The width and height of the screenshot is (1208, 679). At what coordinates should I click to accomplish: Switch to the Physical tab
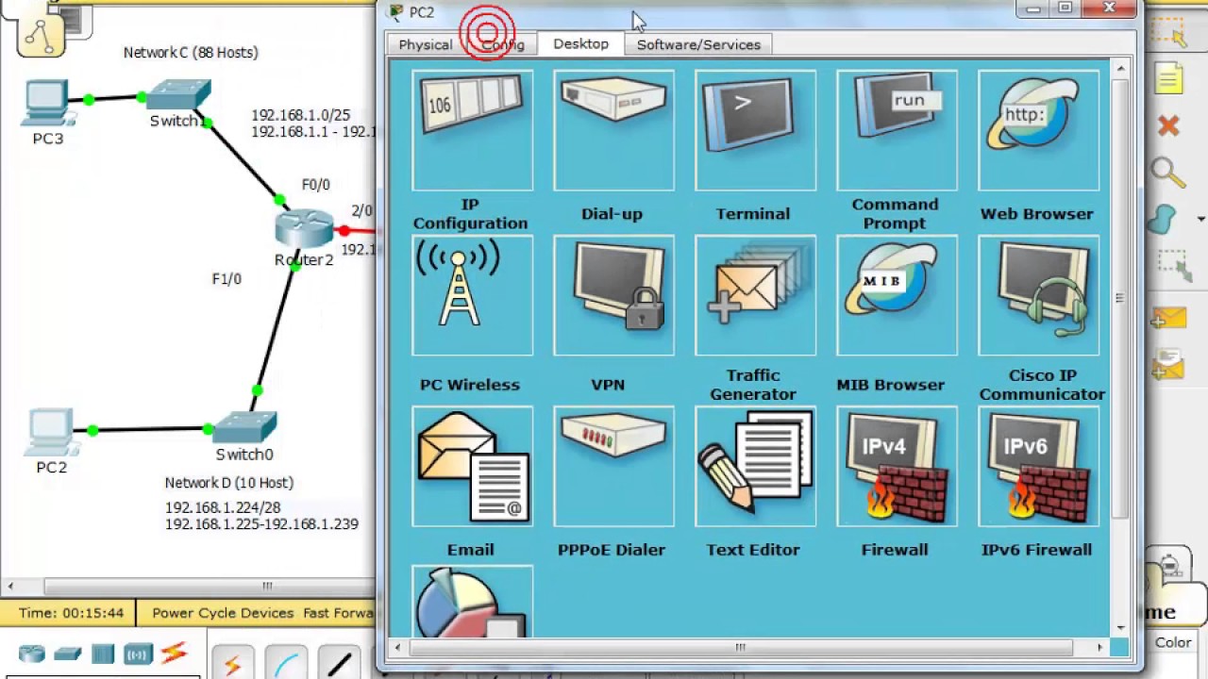pyautogui.click(x=426, y=44)
